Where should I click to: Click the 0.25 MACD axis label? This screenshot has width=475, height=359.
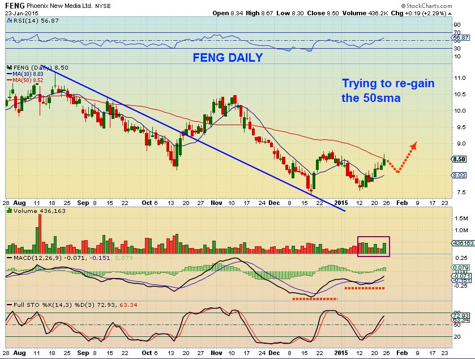[x=461, y=258]
